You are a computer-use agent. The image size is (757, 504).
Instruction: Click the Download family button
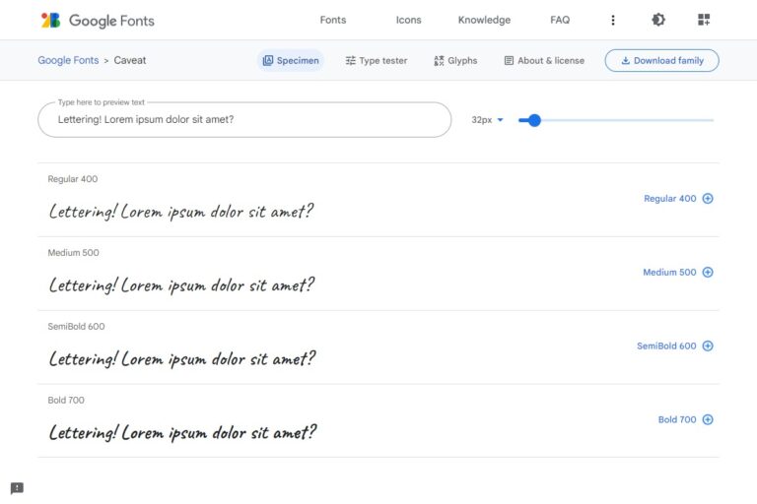(661, 61)
